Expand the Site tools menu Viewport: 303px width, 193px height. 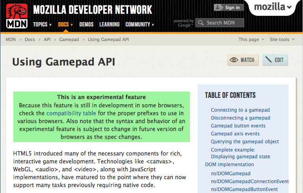[282, 39]
